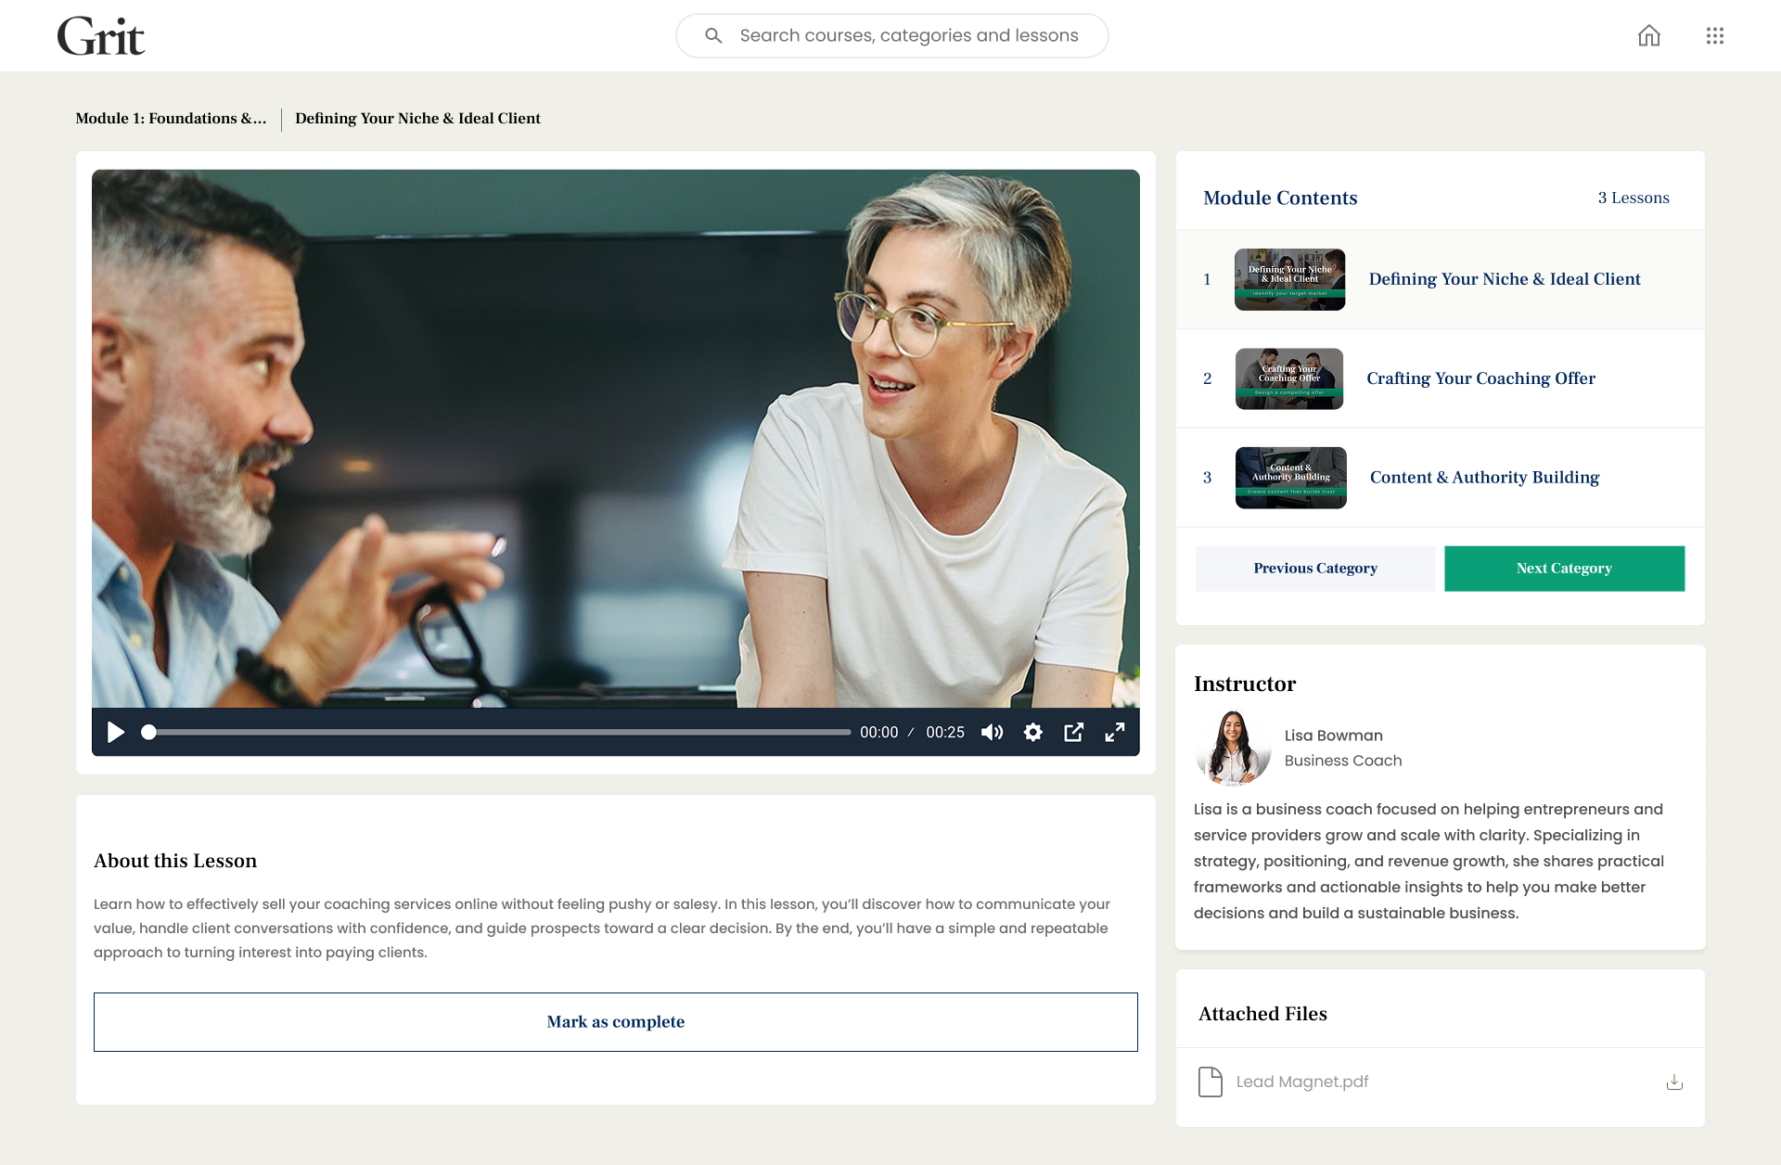Go to Previous Category
Image resolution: width=1781 pixels, height=1165 pixels.
click(x=1314, y=569)
